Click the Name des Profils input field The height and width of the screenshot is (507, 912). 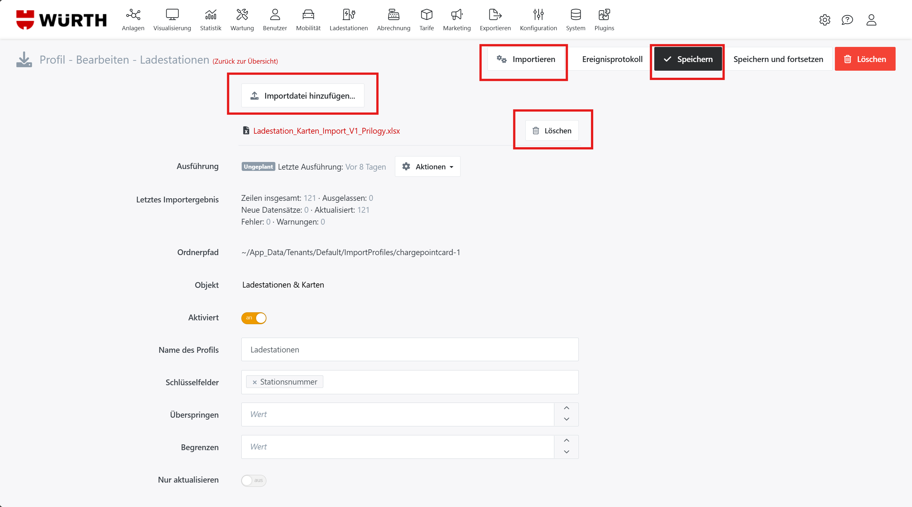coord(410,350)
